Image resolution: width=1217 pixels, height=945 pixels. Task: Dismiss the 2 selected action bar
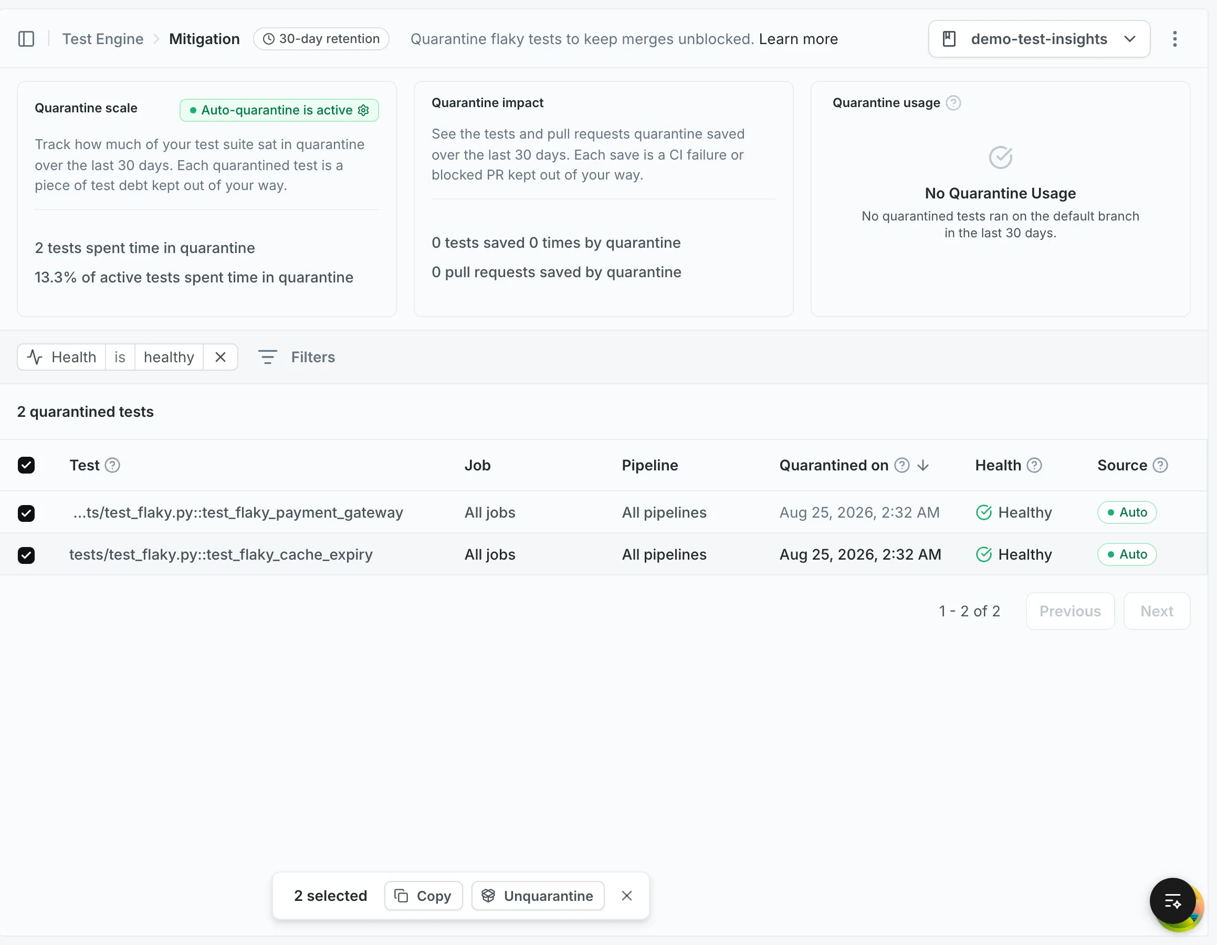(627, 896)
